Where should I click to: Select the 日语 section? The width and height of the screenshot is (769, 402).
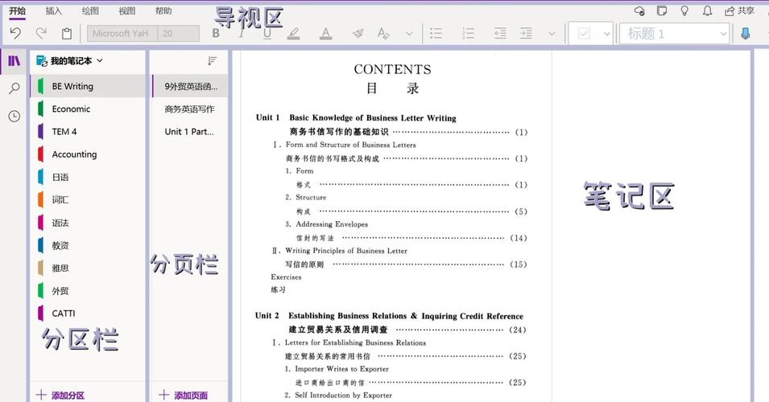point(88,177)
